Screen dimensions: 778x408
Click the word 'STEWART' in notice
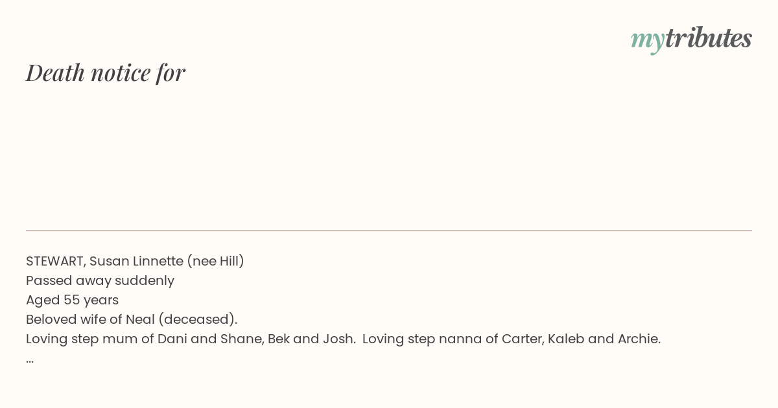[x=55, y=261]
